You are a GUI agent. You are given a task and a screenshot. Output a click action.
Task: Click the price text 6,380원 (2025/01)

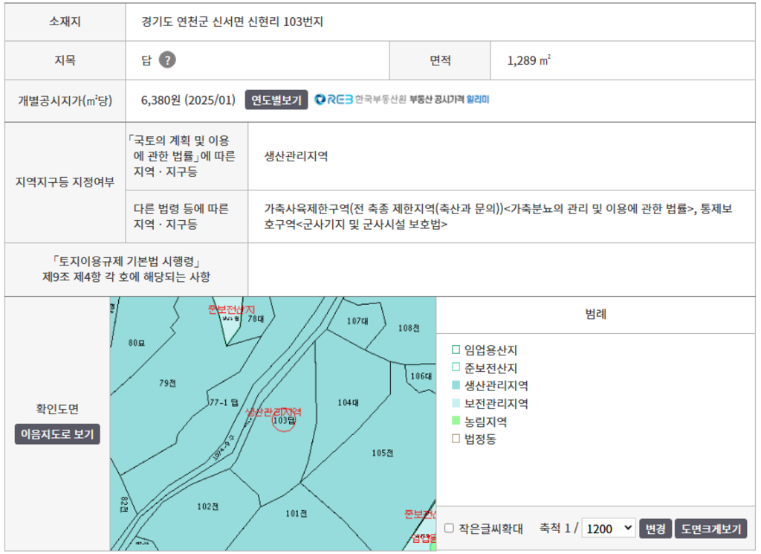pos(188,100)
